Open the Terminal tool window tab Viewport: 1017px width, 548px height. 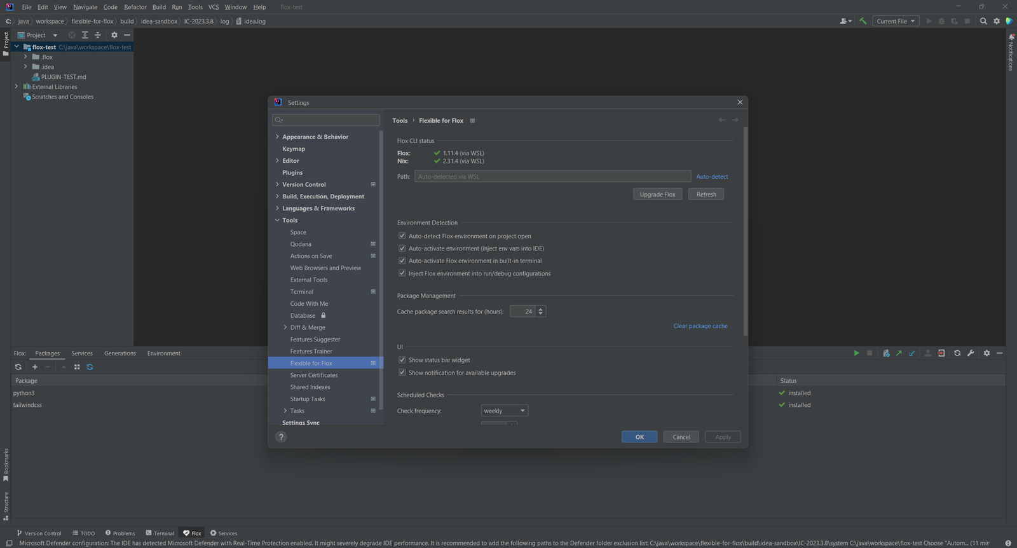pos(160,533)
